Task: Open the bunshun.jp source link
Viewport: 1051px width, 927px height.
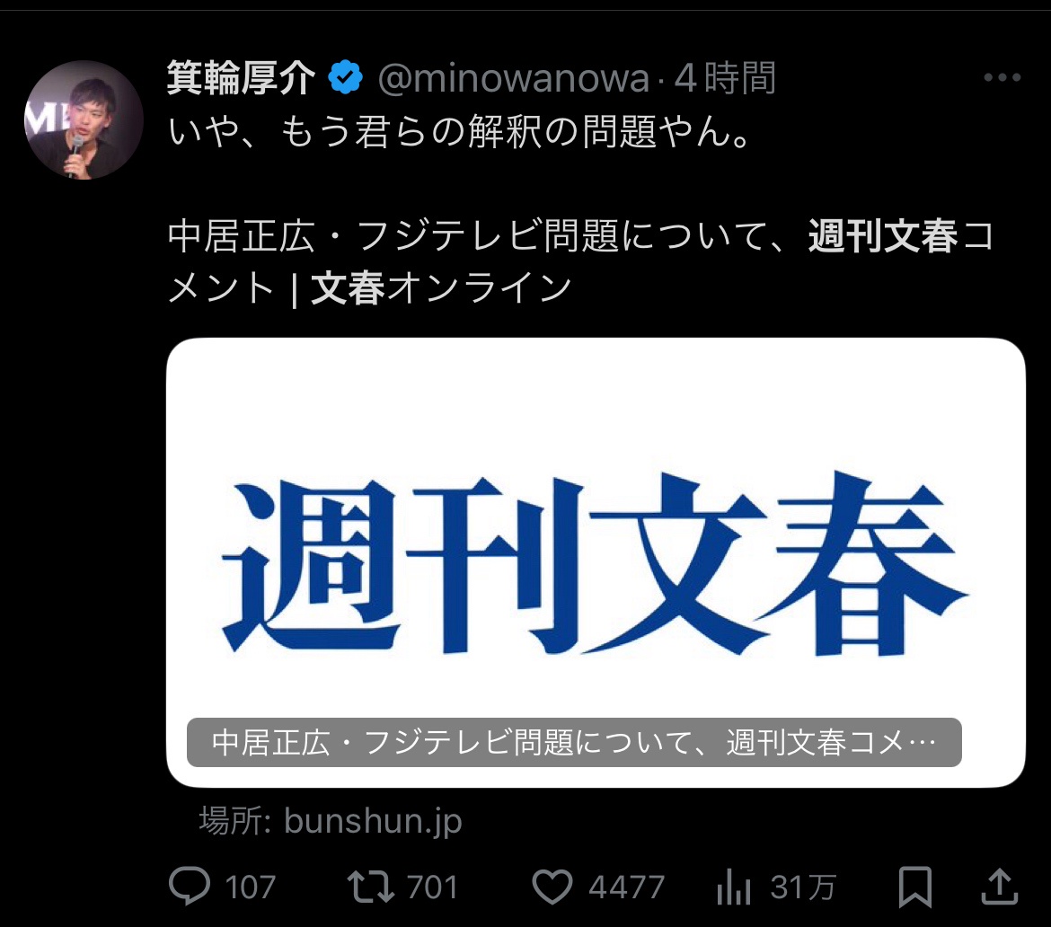Action: (x=331, y=820)
